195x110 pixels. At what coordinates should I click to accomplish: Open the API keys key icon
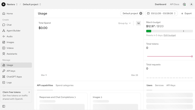coord(4,71)
